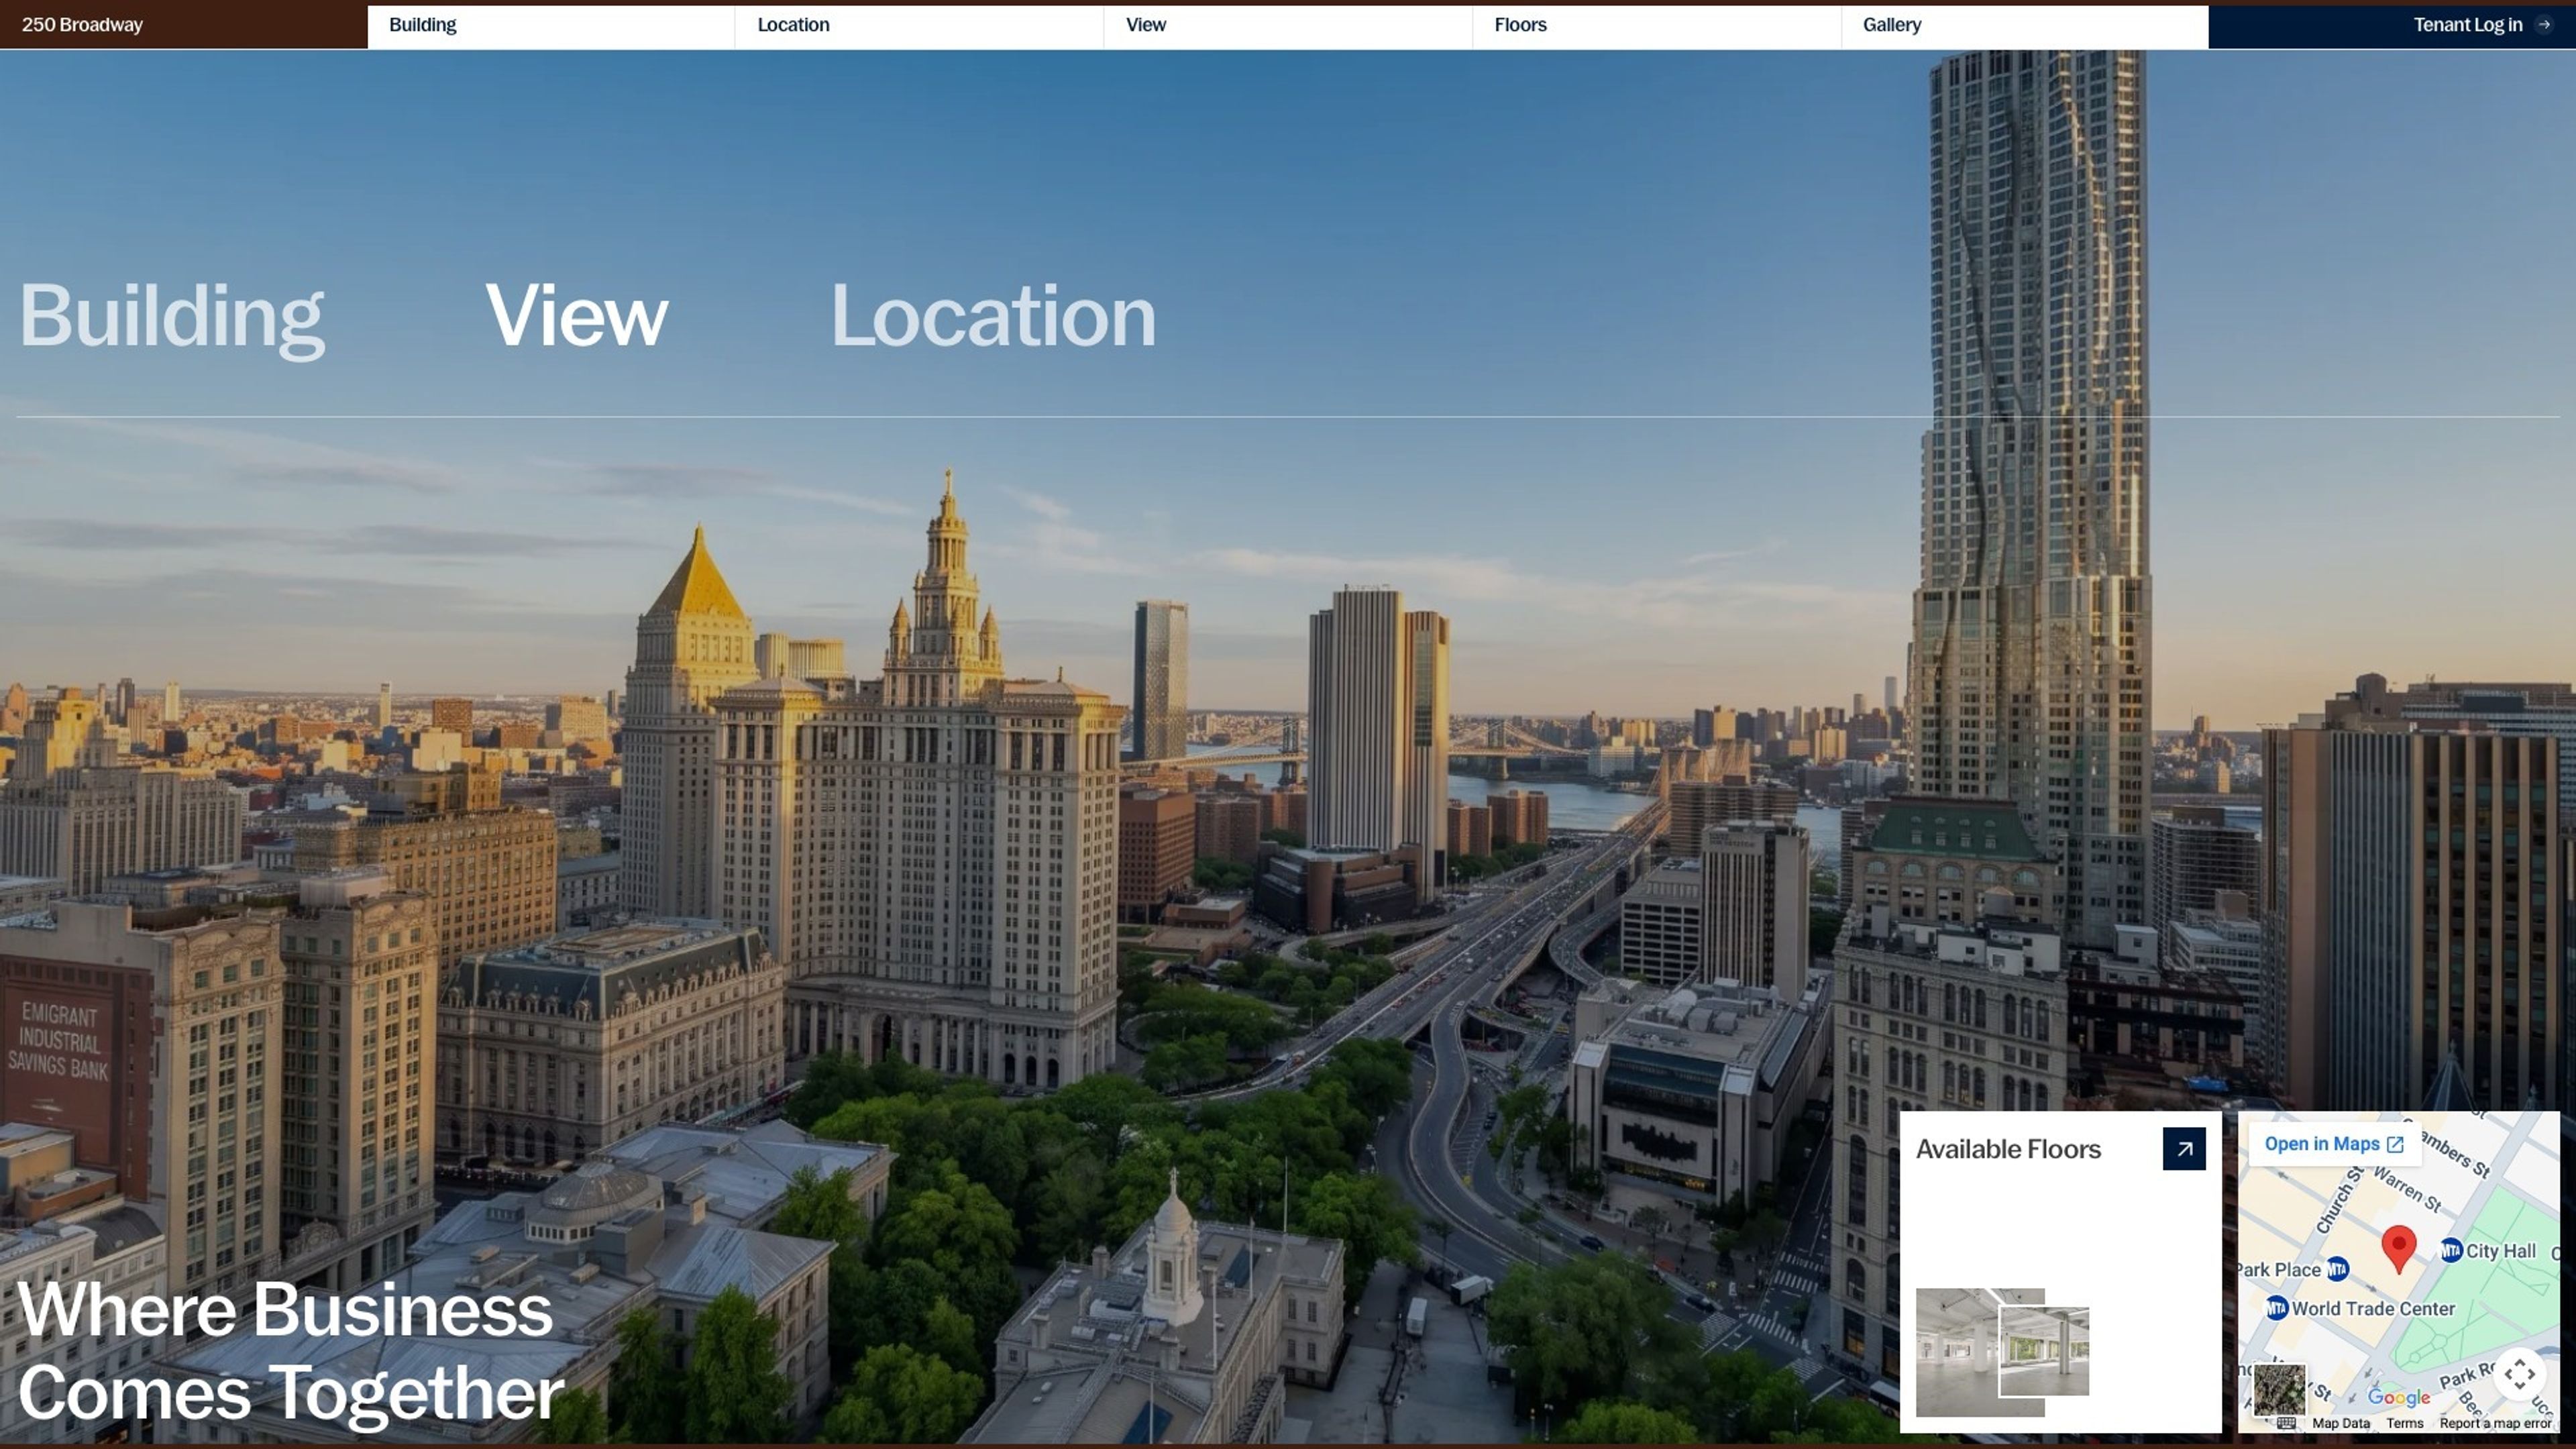Click the City Hall MTA station icon

[2451, 1250]
